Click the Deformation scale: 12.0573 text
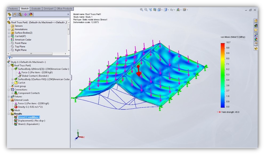The image size is (265, 155). coord(86,22)
